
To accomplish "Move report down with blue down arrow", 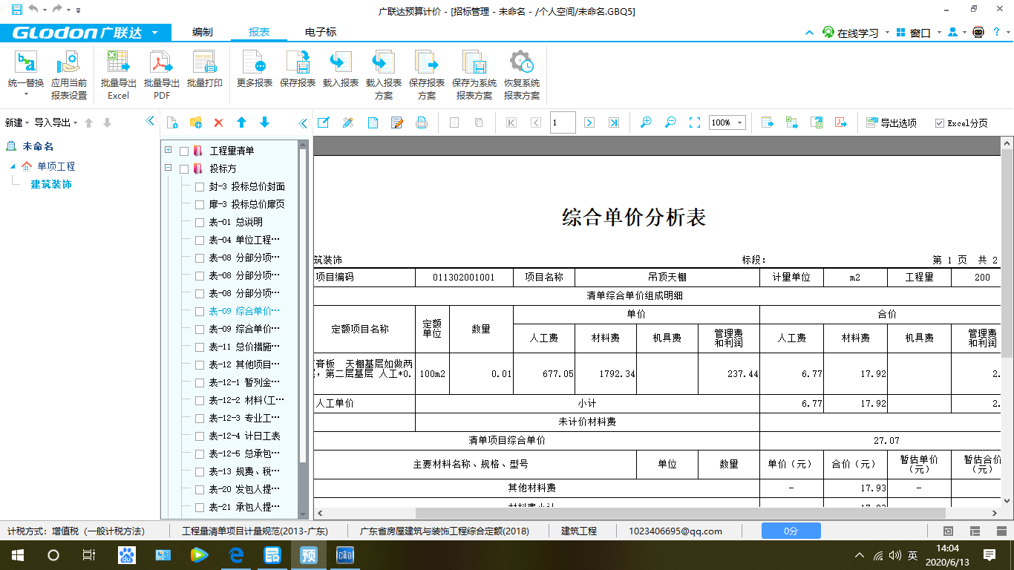I will (264, 122).
